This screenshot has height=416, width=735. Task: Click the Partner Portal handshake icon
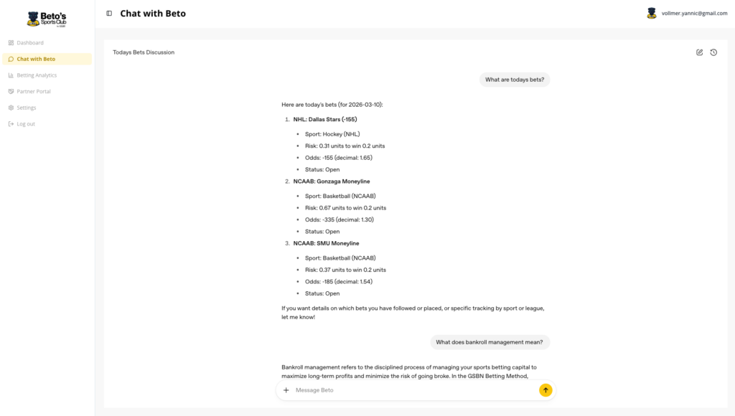click(x=11, y=92)
